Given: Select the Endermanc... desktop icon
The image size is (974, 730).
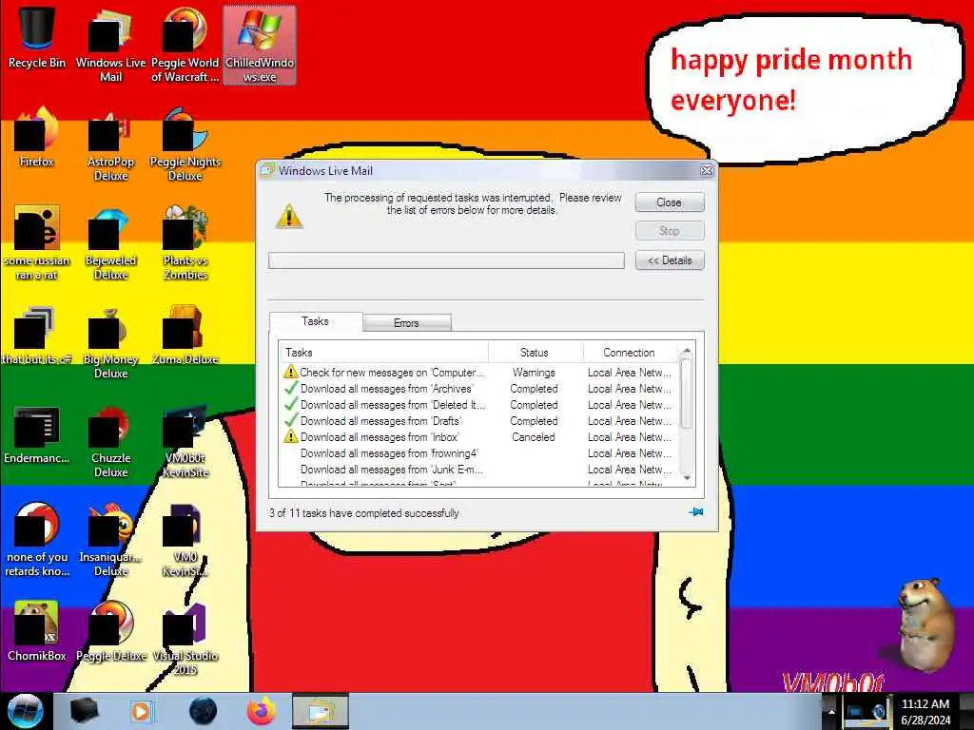Looking at the screenshot, I should point(37,434).
